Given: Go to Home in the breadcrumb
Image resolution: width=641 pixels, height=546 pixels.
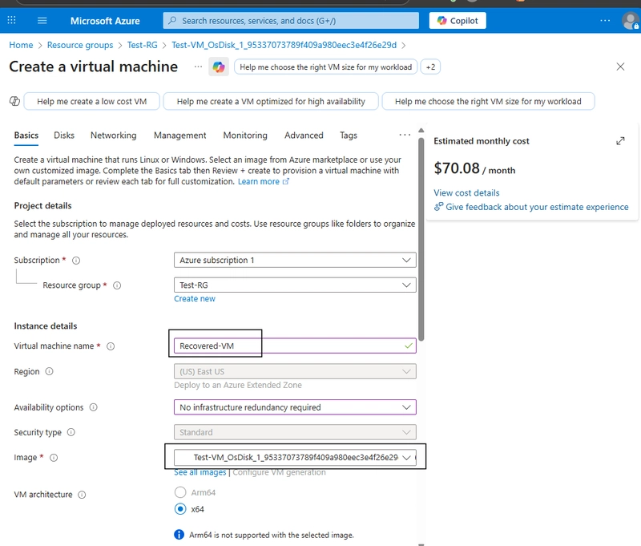Looking at the screenshot, I should pyautogui.click(x=21, y=45).
